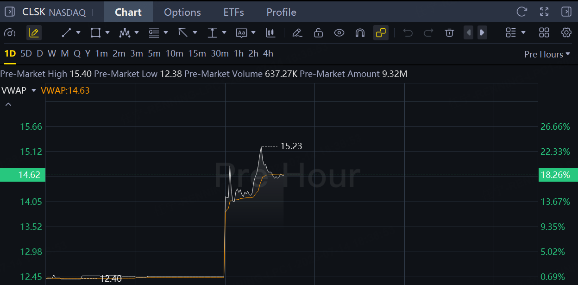The width and height of the screenshot is (578, 285).
Task: Open the ETFs tab
Action: (233, 12)
